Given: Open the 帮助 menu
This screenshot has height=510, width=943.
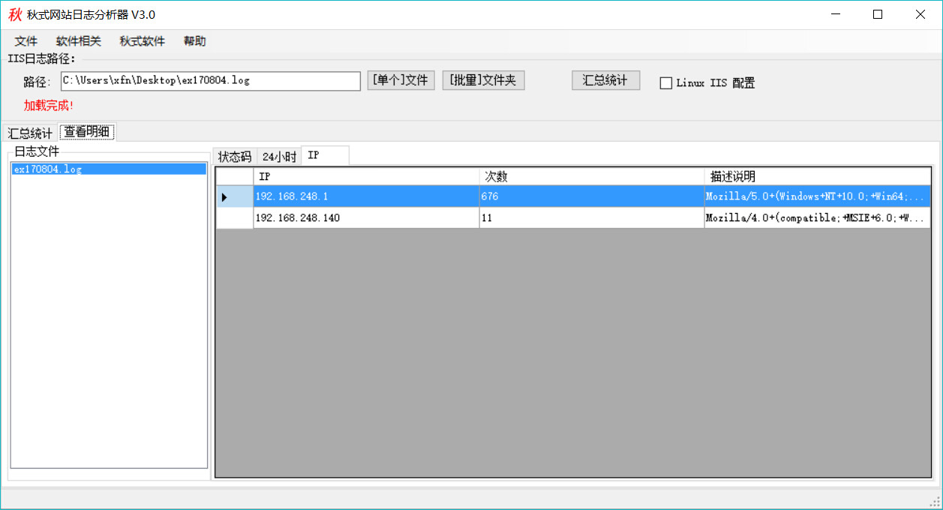Looking at the screenshot, I should click(x=195, y=41).
